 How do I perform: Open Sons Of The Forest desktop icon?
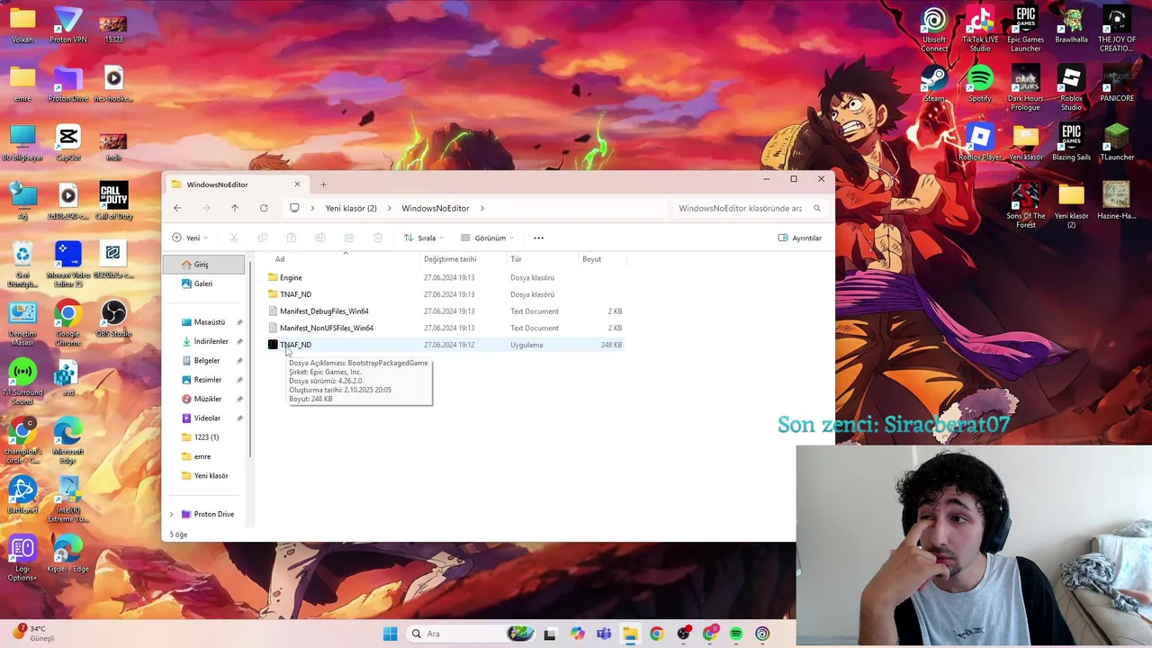point(1025,206)
